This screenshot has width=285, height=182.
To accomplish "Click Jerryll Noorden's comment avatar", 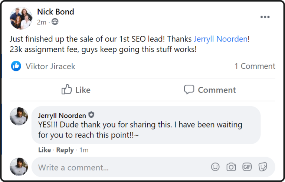I will click(x=19, y=116).
